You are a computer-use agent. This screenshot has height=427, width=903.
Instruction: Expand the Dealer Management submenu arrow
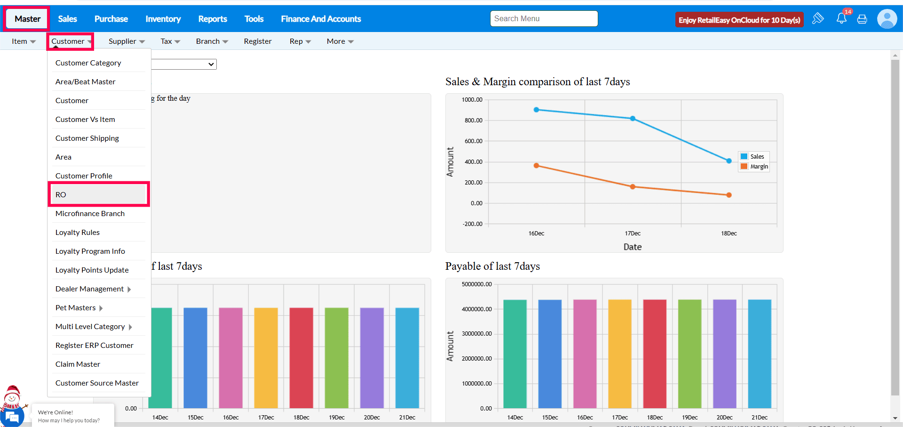tap(129, 289)
